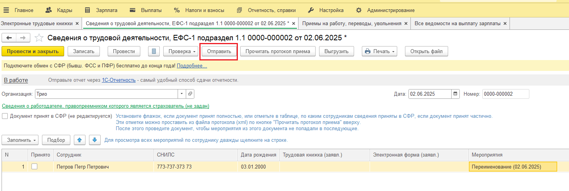
Task: Click the Отчетность, справки documents icon
Action: (239, 10)
